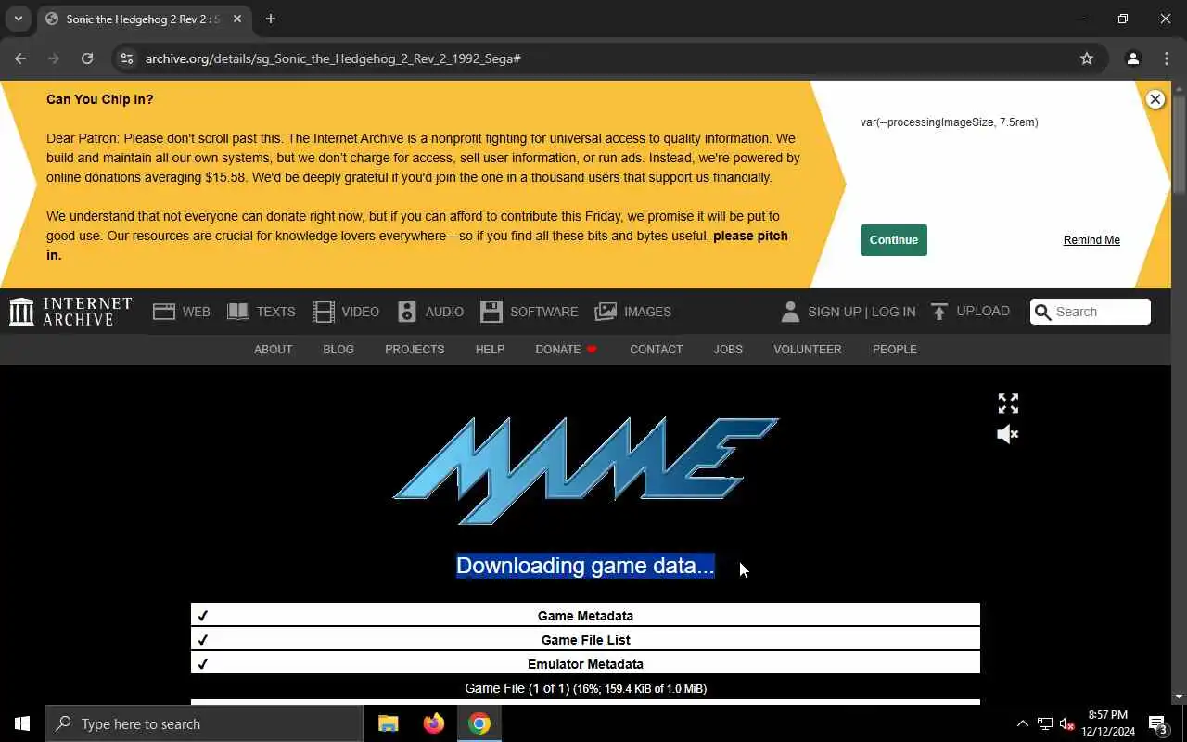Toggle the emulator mute speaker icon
Viewport: 1187px width, 742px height.
tap(1008, 434)
